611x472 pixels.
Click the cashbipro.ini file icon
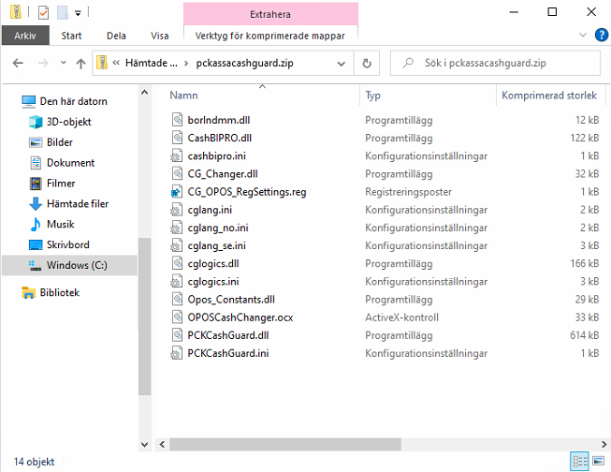176,155
